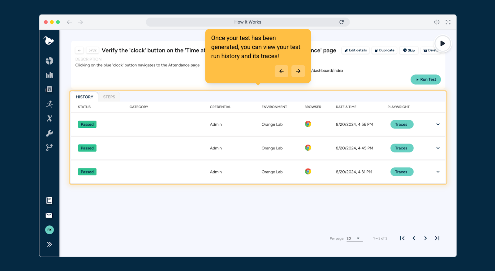Click the CREDENTIAL column header
The image size is (495, 271).
(221, 107)
